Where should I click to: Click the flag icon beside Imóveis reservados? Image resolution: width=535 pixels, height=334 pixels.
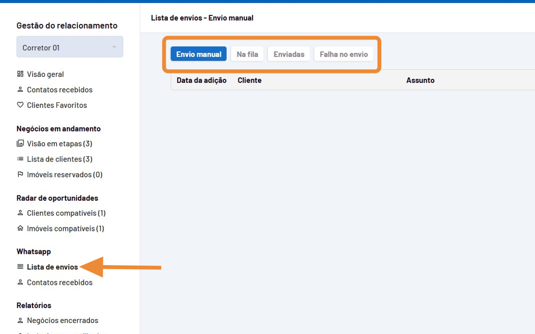click(x=20, y=174)
